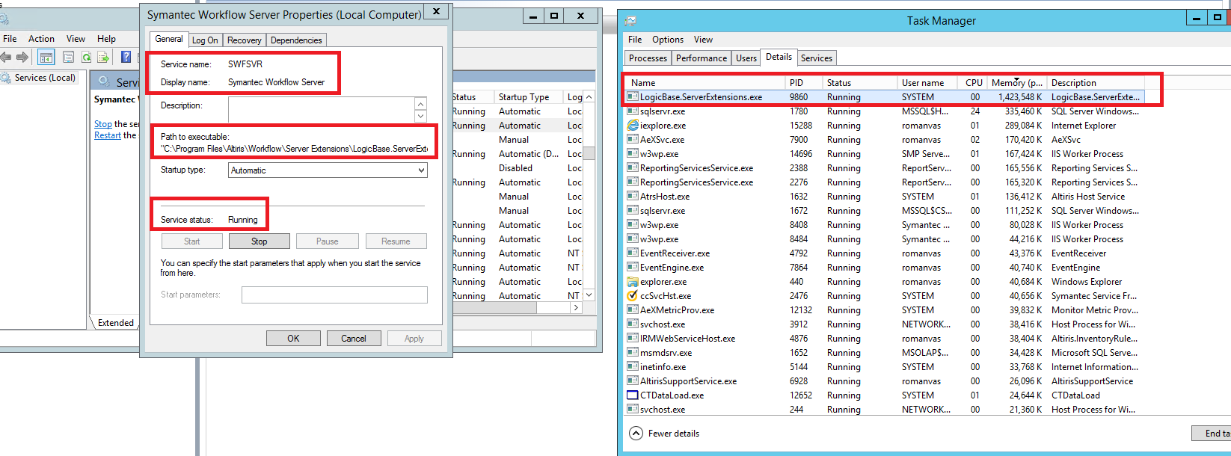
Task: Click the IRMWebServiceHost.exe process icon
Action: click(x=633, y=339)
